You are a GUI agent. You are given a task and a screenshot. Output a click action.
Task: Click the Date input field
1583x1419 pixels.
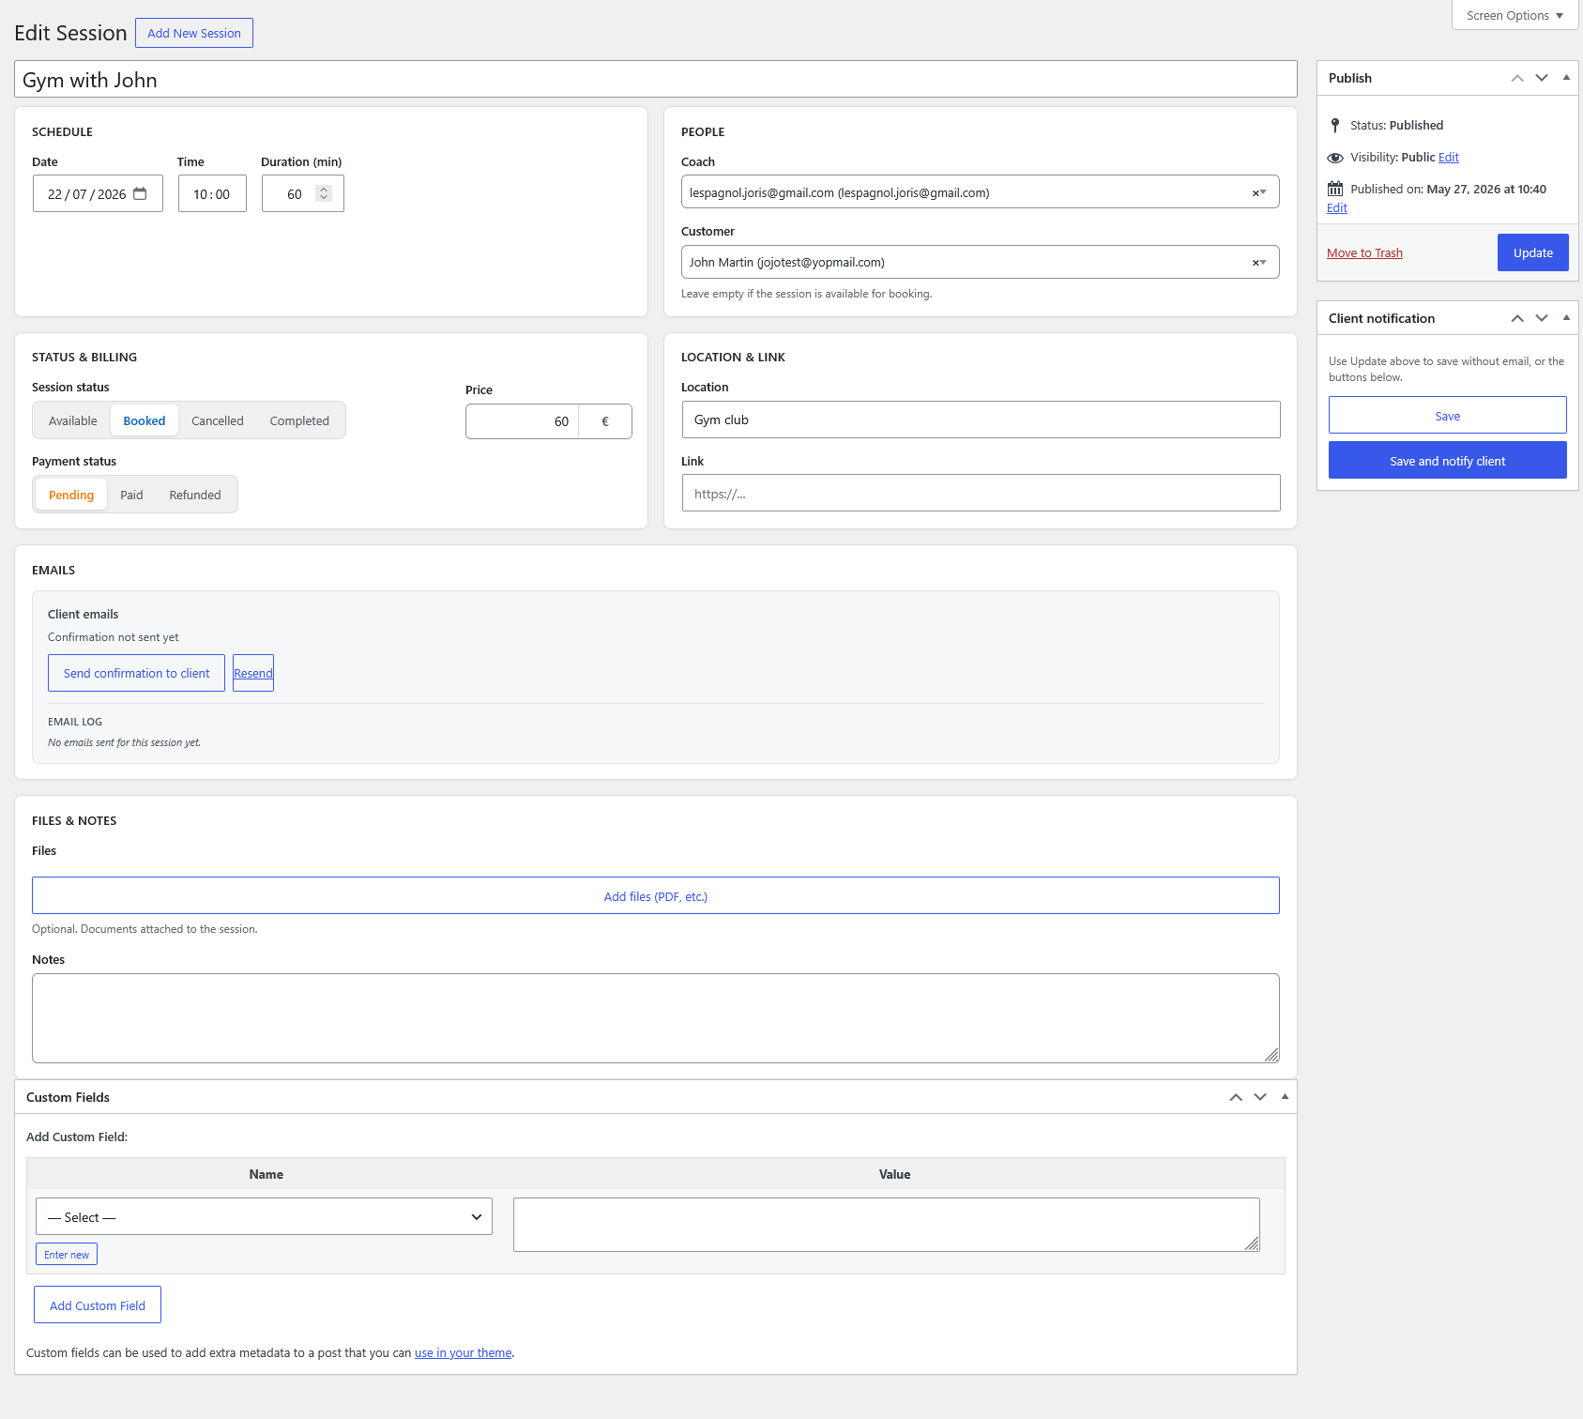(x=98, y=193)
